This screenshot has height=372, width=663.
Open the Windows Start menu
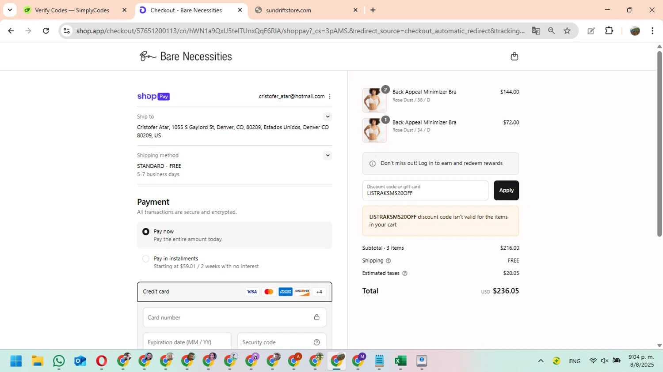tap(16, 361)
